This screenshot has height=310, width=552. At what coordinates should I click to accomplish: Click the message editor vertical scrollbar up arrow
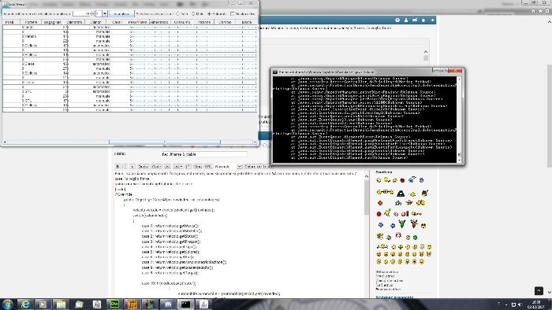click(x=367, y=176)
